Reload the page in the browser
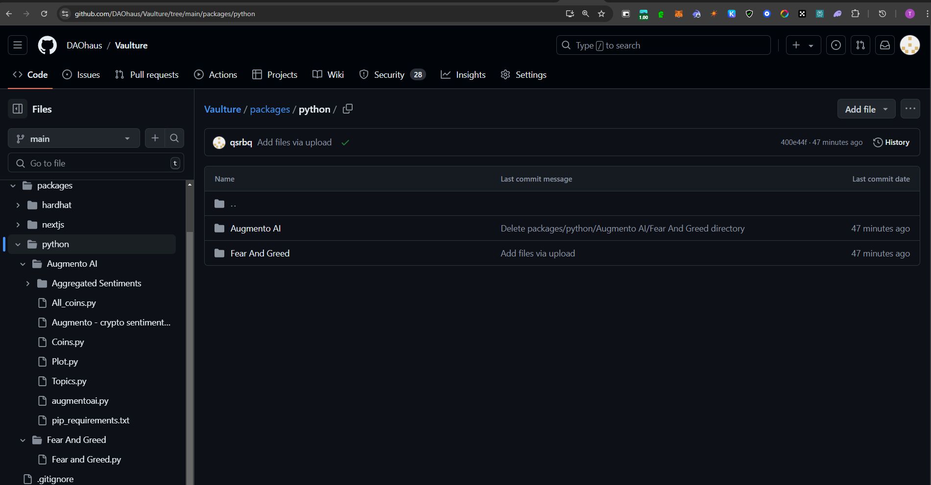This screenshot has height=485, width=931. [x=44, y=14]
